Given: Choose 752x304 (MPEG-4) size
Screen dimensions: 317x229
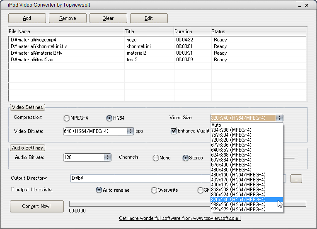Looking at the screenshot, I should [247, 135].
